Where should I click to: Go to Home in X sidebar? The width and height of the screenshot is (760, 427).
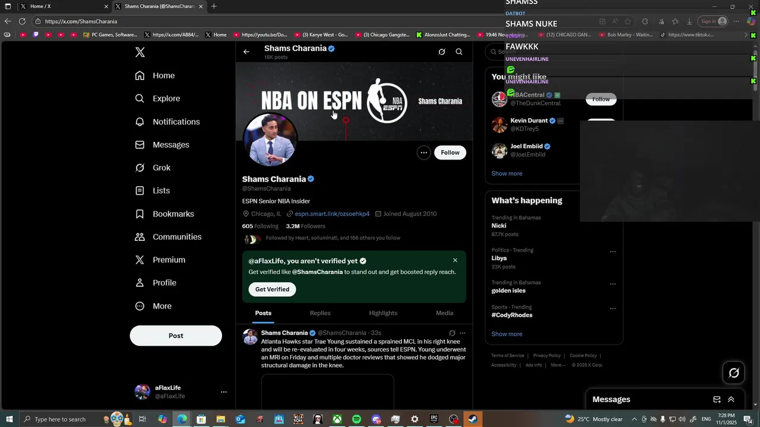click(x=155, y=75)
